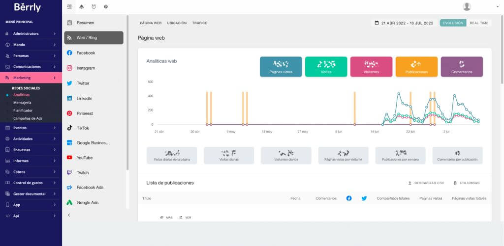Toggle Comentarios metric card

tap(462, 67)
